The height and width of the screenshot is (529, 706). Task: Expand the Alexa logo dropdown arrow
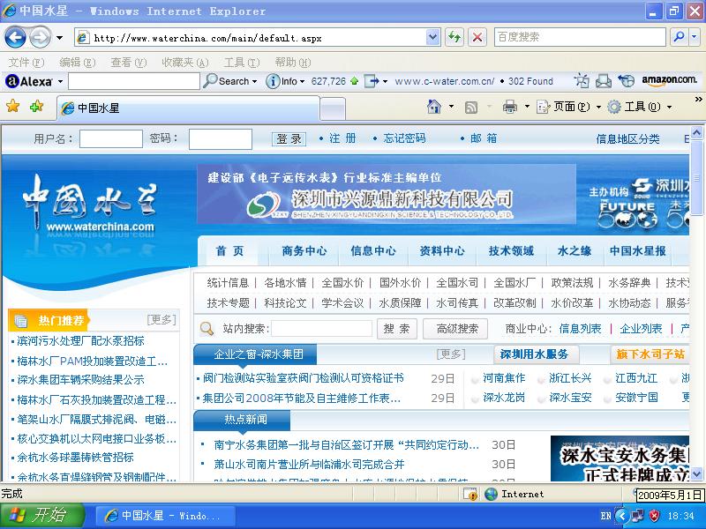pos(60,82)
